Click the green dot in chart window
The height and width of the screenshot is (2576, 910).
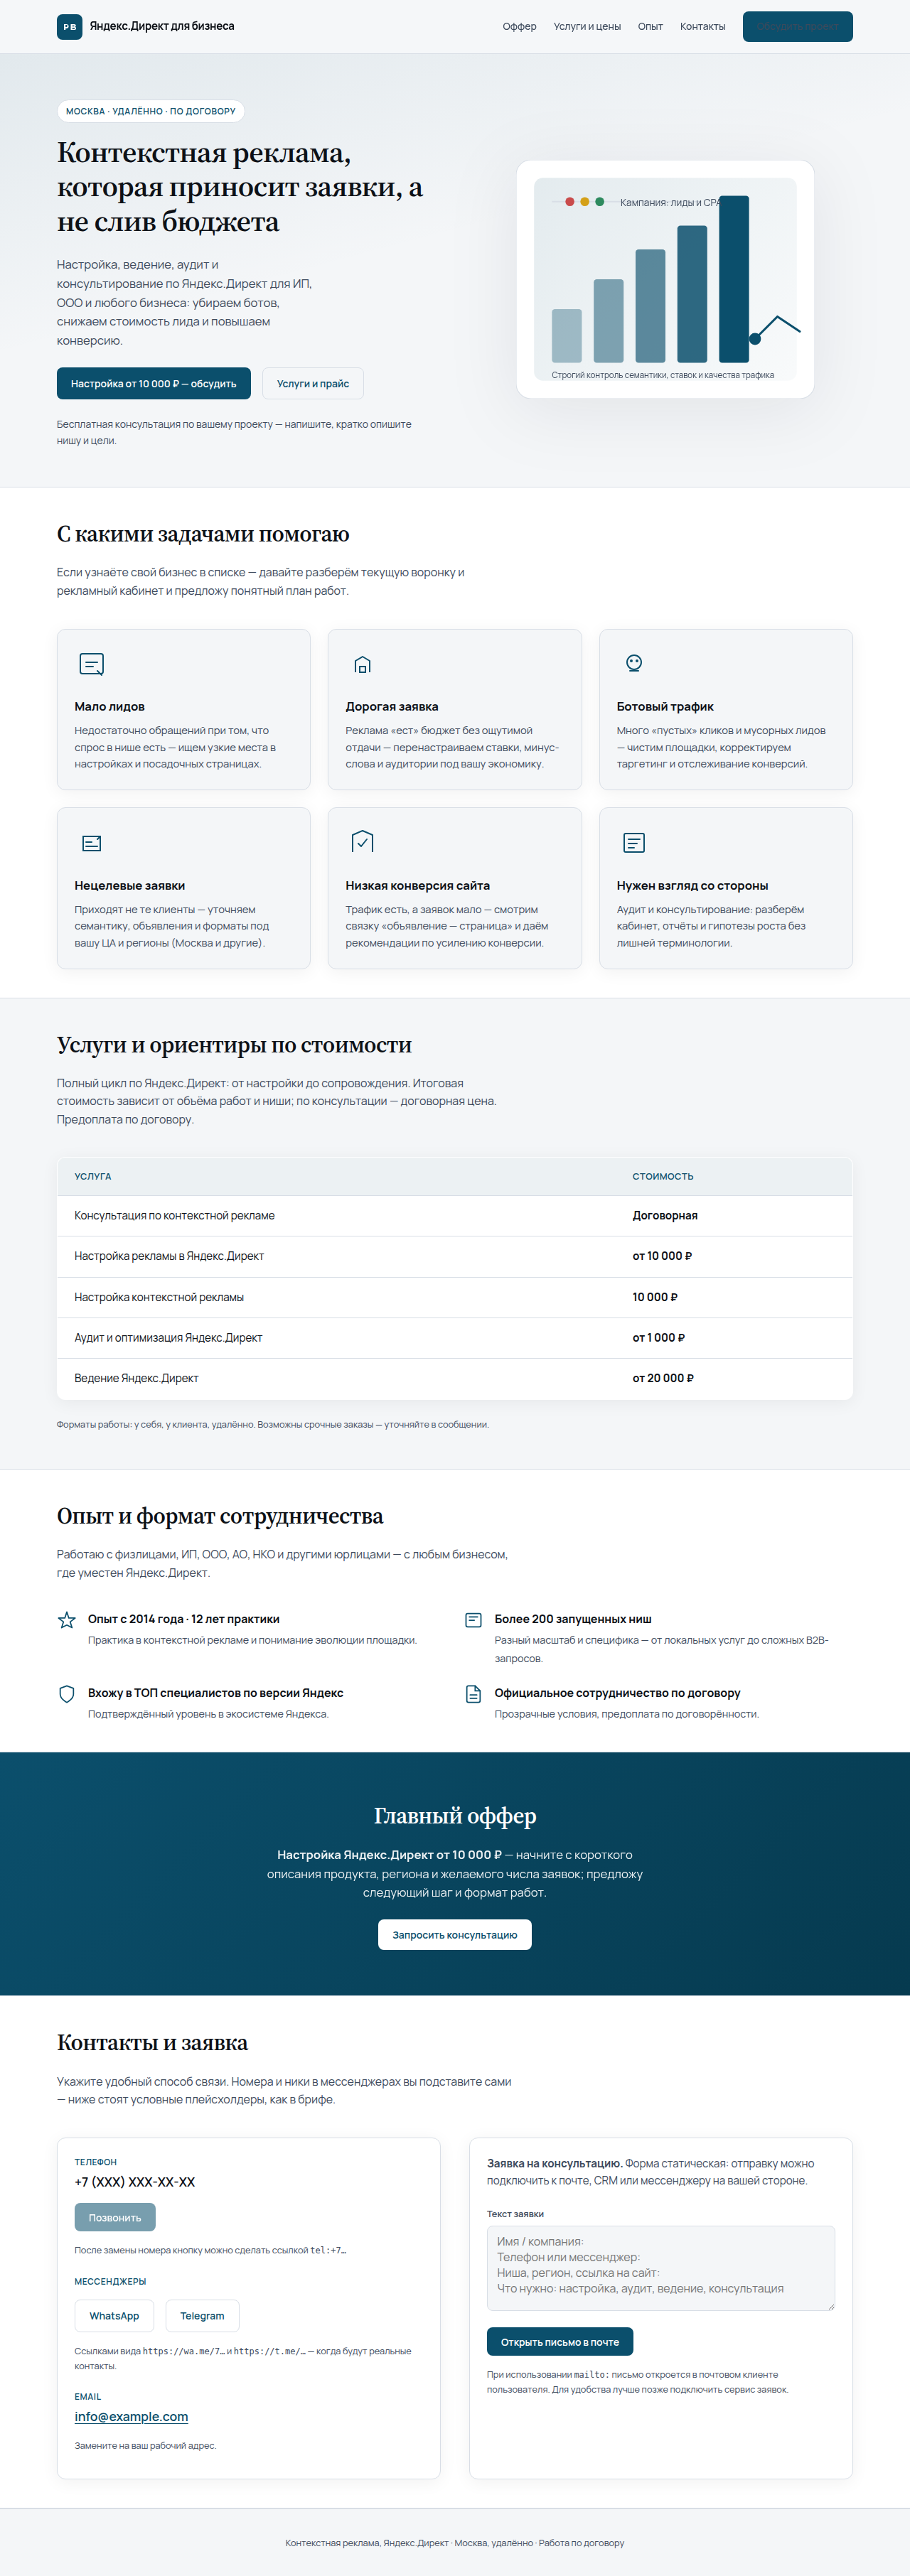[600, 202]
